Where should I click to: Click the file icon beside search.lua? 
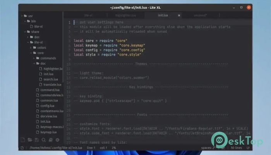(x=41, y=79)
